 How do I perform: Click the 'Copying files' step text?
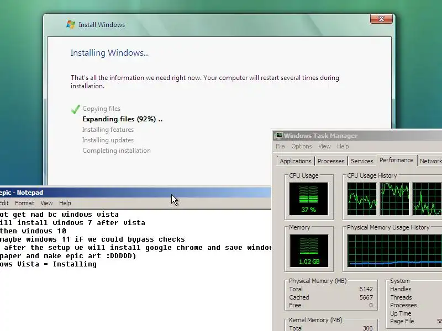point(102,109)
